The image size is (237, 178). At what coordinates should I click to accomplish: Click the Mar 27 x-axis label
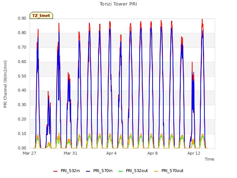pyautogui.click(x=29, y=153)
